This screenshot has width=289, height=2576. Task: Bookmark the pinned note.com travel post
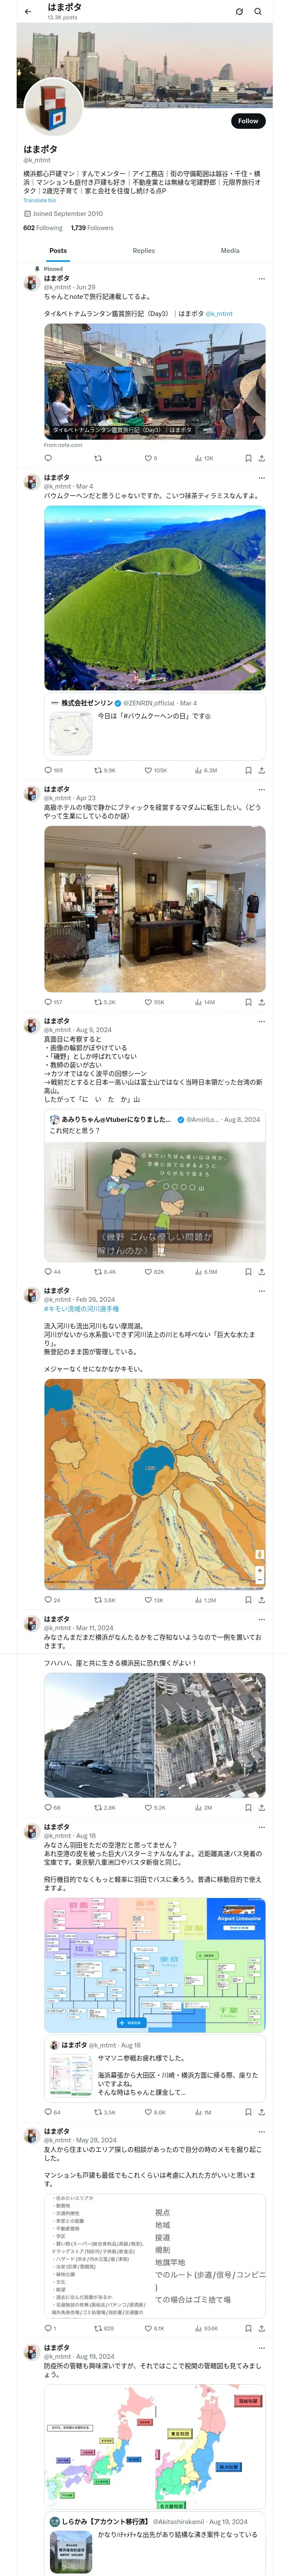click(x=248, y=458)
